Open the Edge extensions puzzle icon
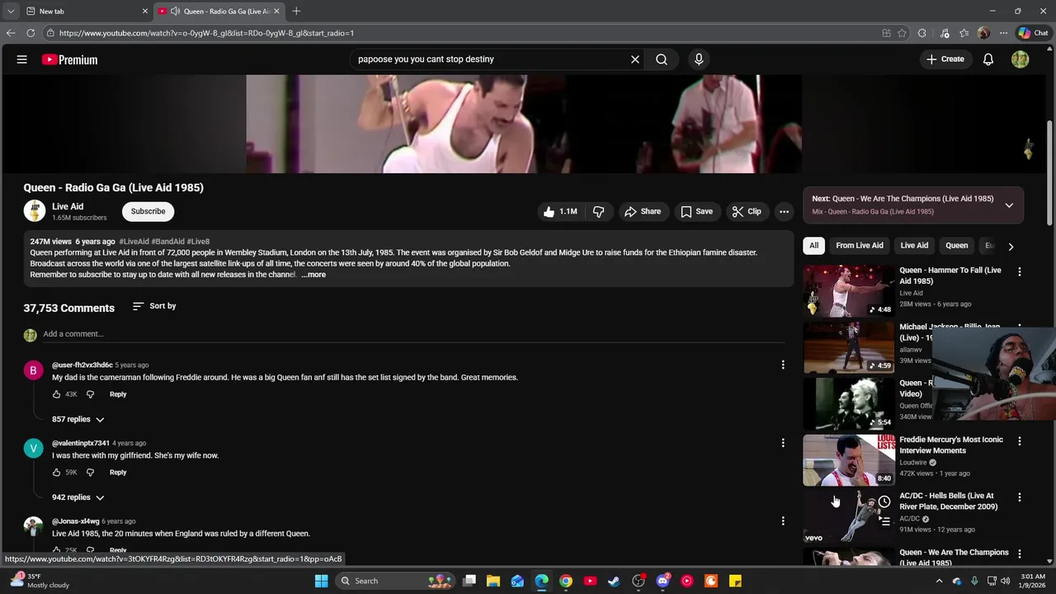 pos(922,33)
